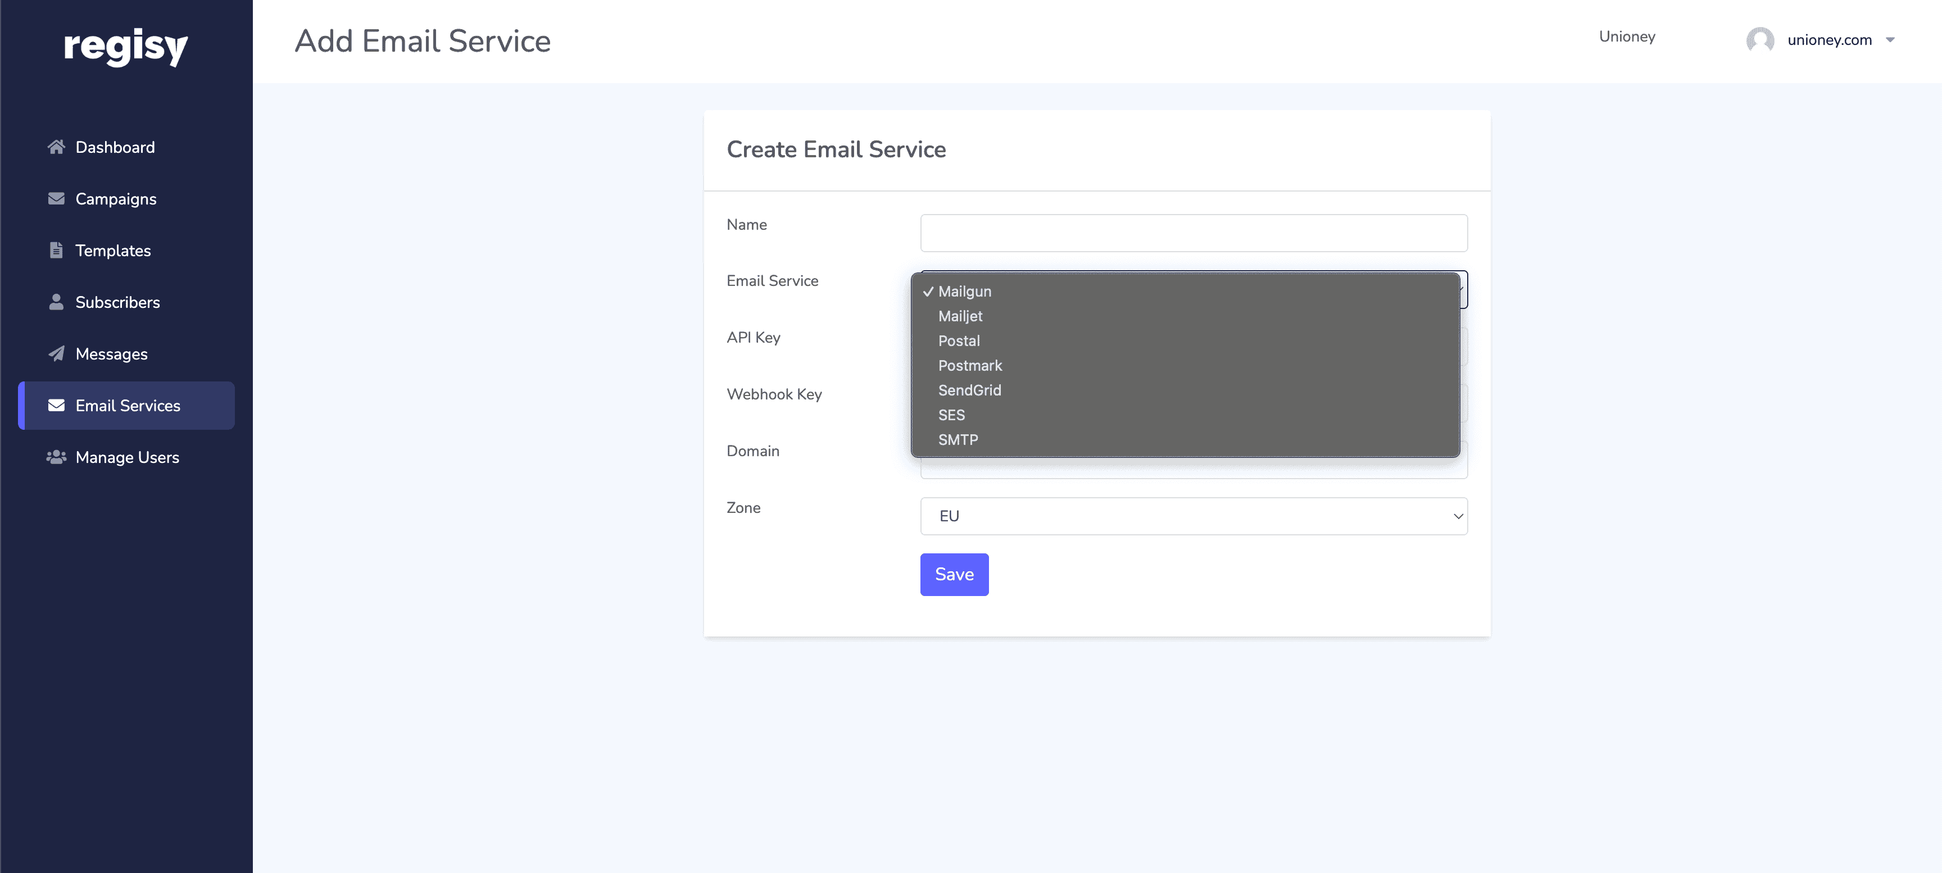The width and height of the screenshot is (1942, 873).
Task: Focus the Name input field
Action: click(x=1192, y=233)
